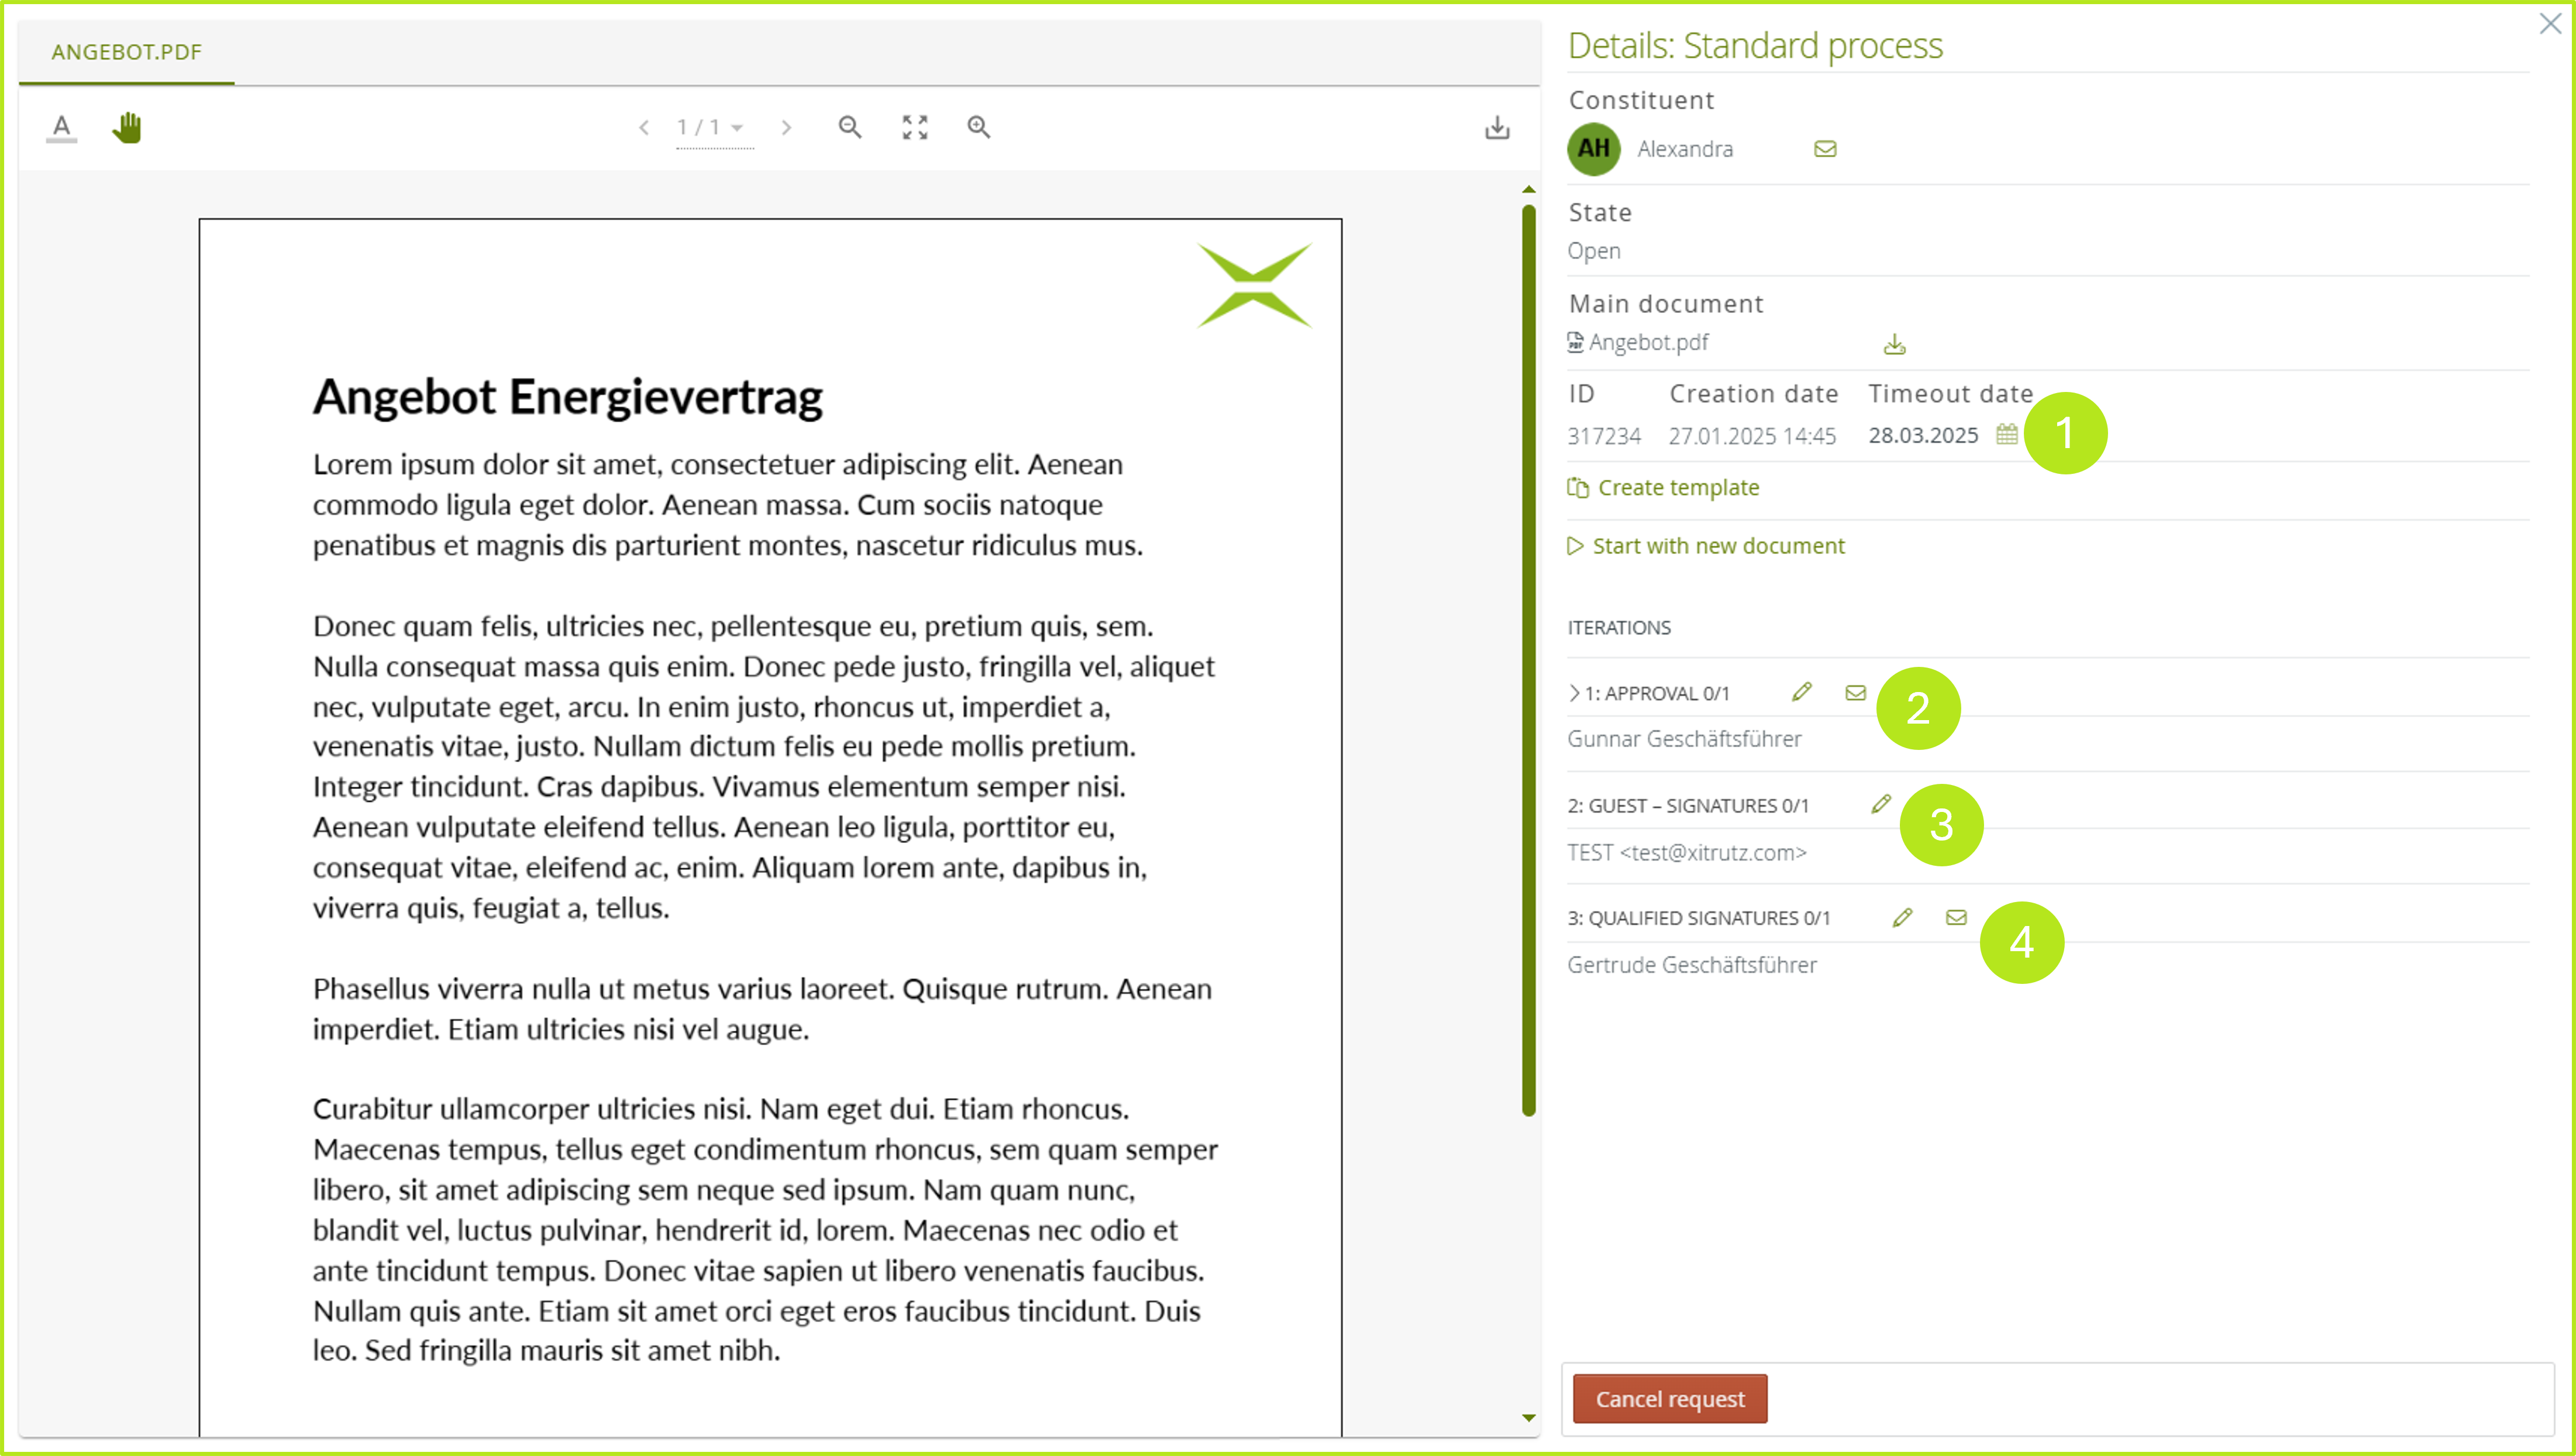Open Timeout date calendar picker
The width and height of the screenshot is (2576, 1456).
point(2006,435)
